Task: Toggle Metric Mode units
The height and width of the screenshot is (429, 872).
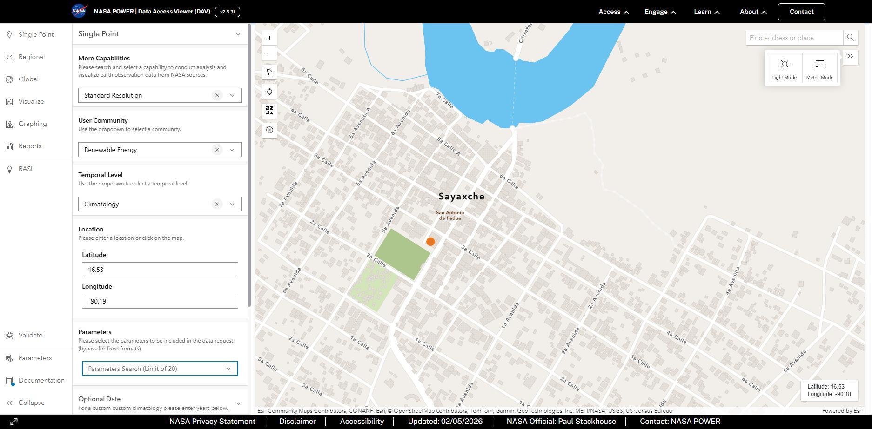Action: click(x=820, y=68)
